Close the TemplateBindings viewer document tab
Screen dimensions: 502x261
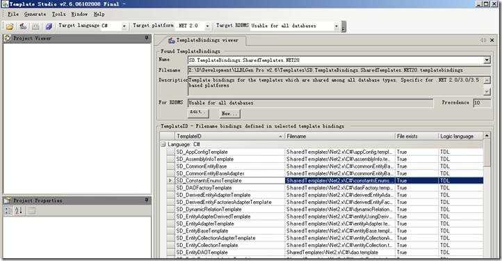coord(492,40)
